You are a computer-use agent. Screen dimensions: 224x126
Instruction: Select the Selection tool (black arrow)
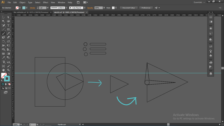pyautogui.click(x=3, y=17)
